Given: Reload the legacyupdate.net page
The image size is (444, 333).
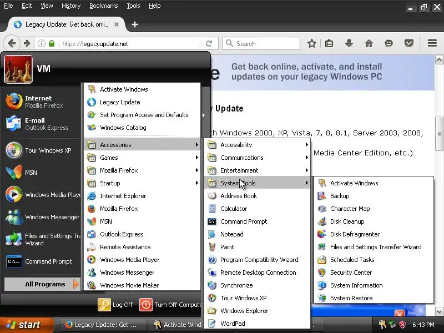Looking at the screenshot, I should pos(209,44).
